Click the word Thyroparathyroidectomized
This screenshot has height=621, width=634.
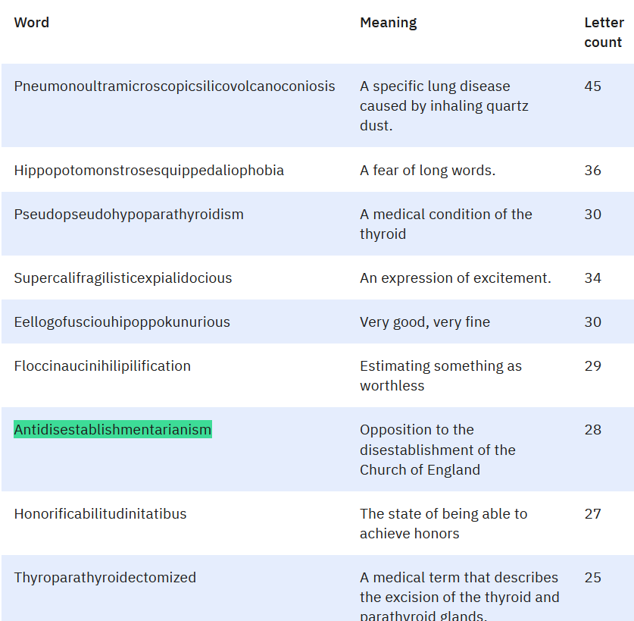[105, 578]
